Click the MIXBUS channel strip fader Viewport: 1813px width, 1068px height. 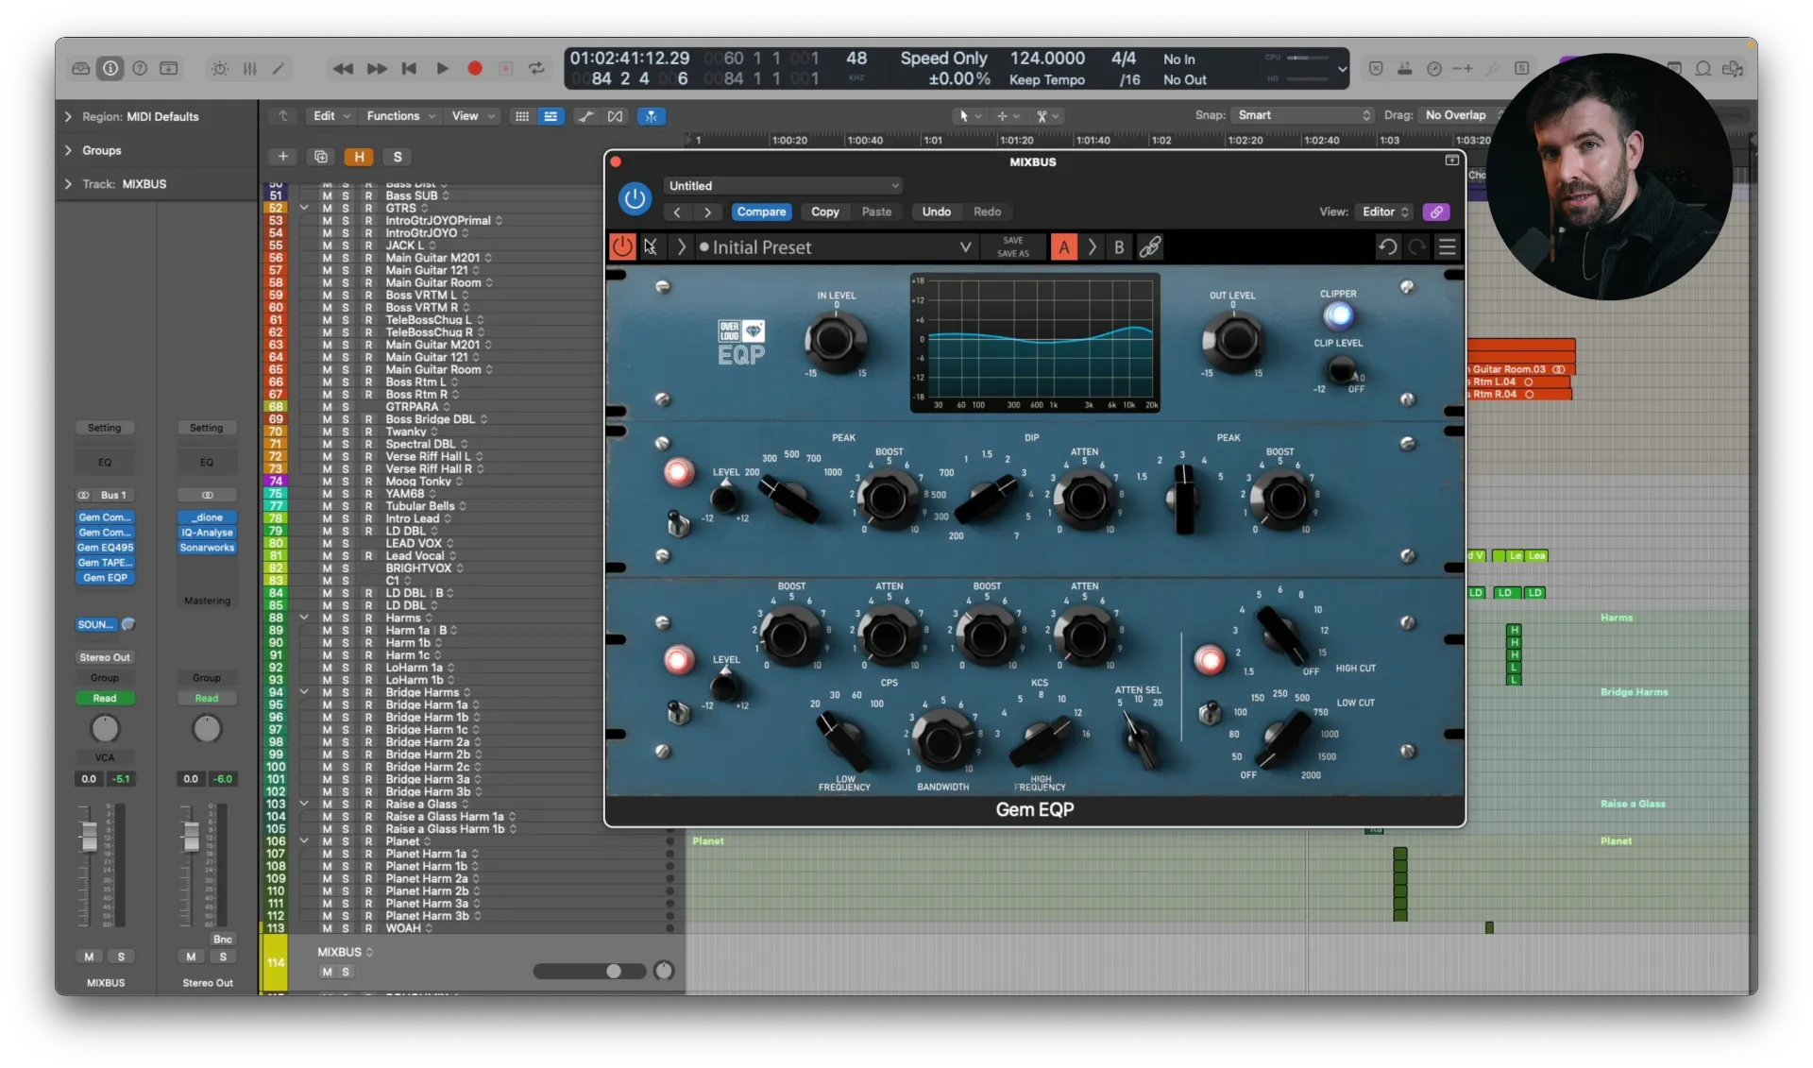pyautogui.click(x=89, y=837)
